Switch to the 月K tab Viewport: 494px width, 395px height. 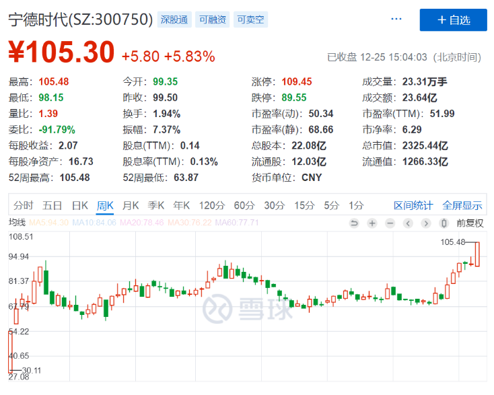click(x=131, y=206)
